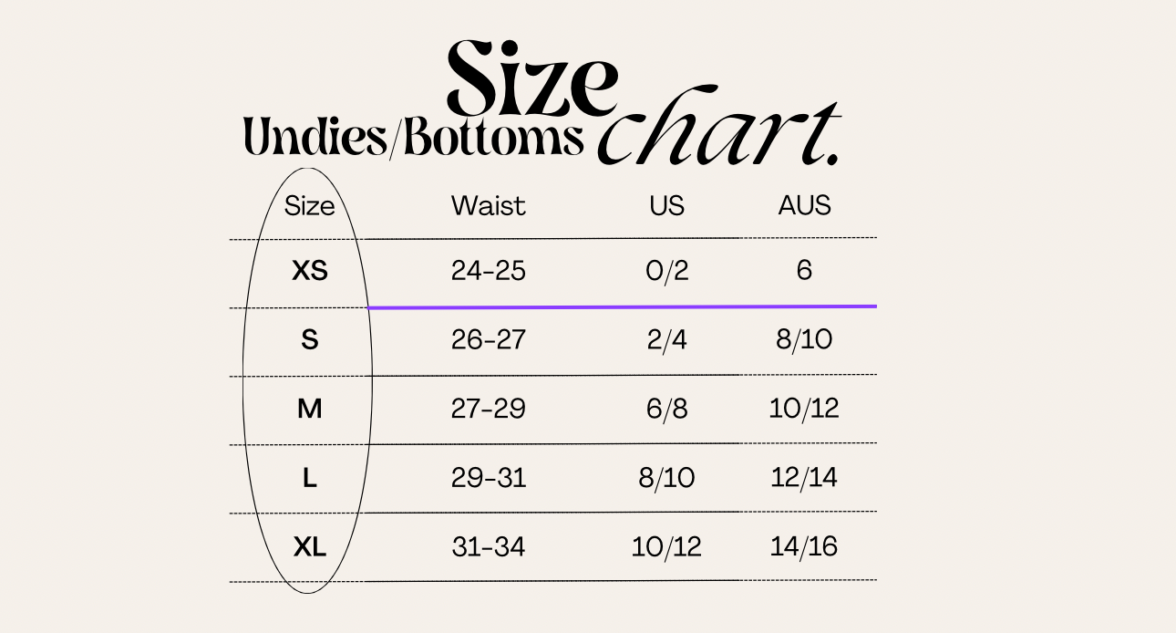Click waist measurement 26-27
Screen dimensions: 1176x633
(489, 340)
